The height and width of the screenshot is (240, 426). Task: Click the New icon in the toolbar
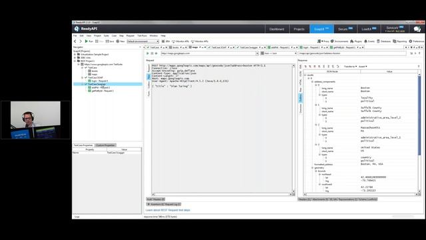point(120,41)
